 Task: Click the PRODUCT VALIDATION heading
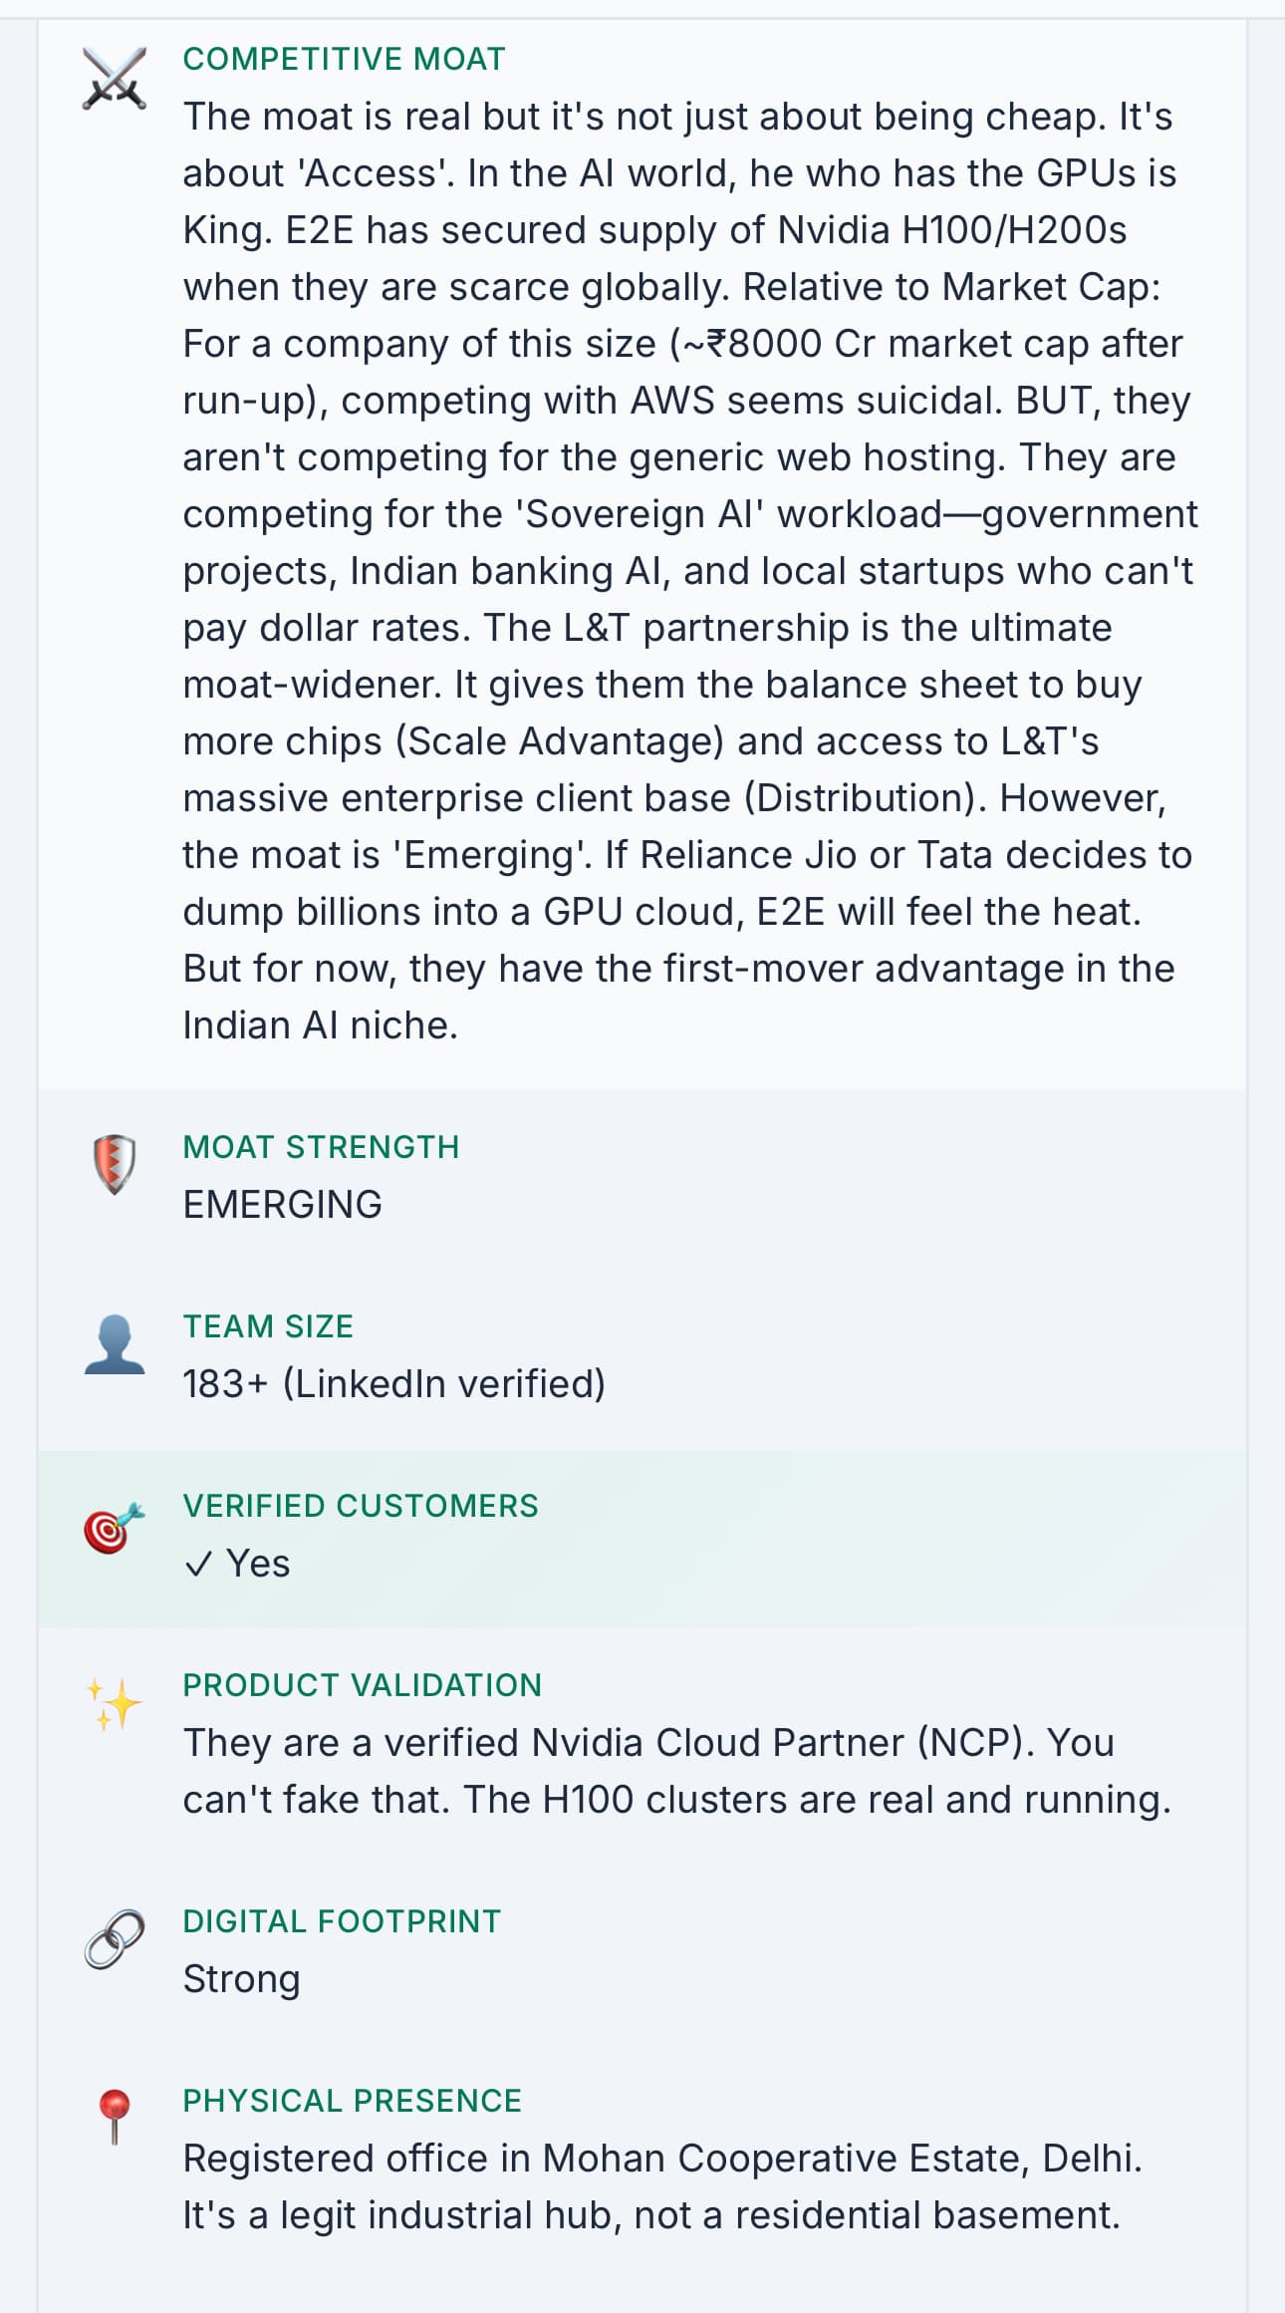pos(362,1685)
